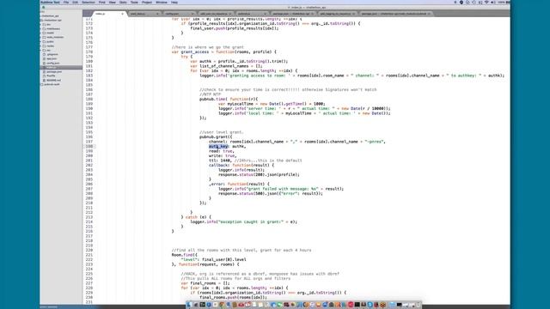
Task: Click the //NTP NTP comment
Action: [210, 94]
